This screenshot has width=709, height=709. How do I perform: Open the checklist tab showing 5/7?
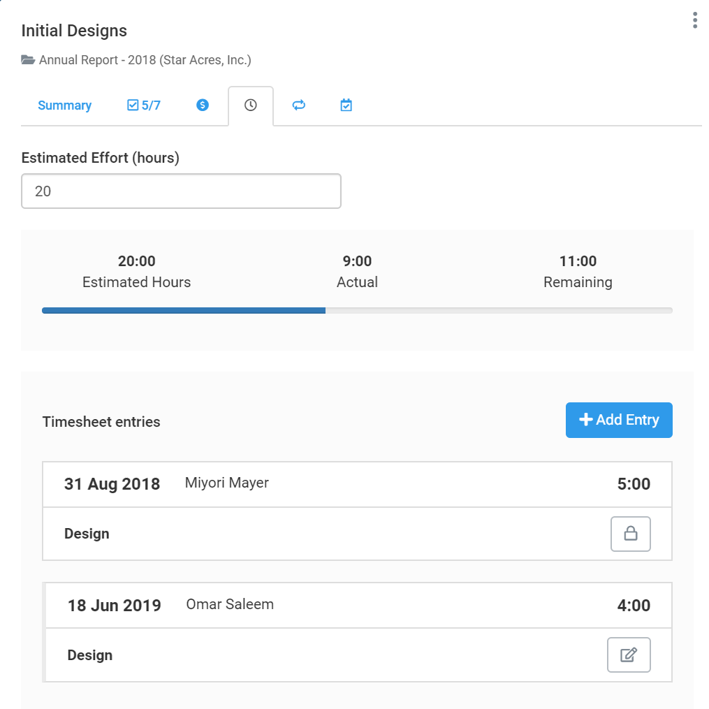pyautogui.click(x=144, y=105)
